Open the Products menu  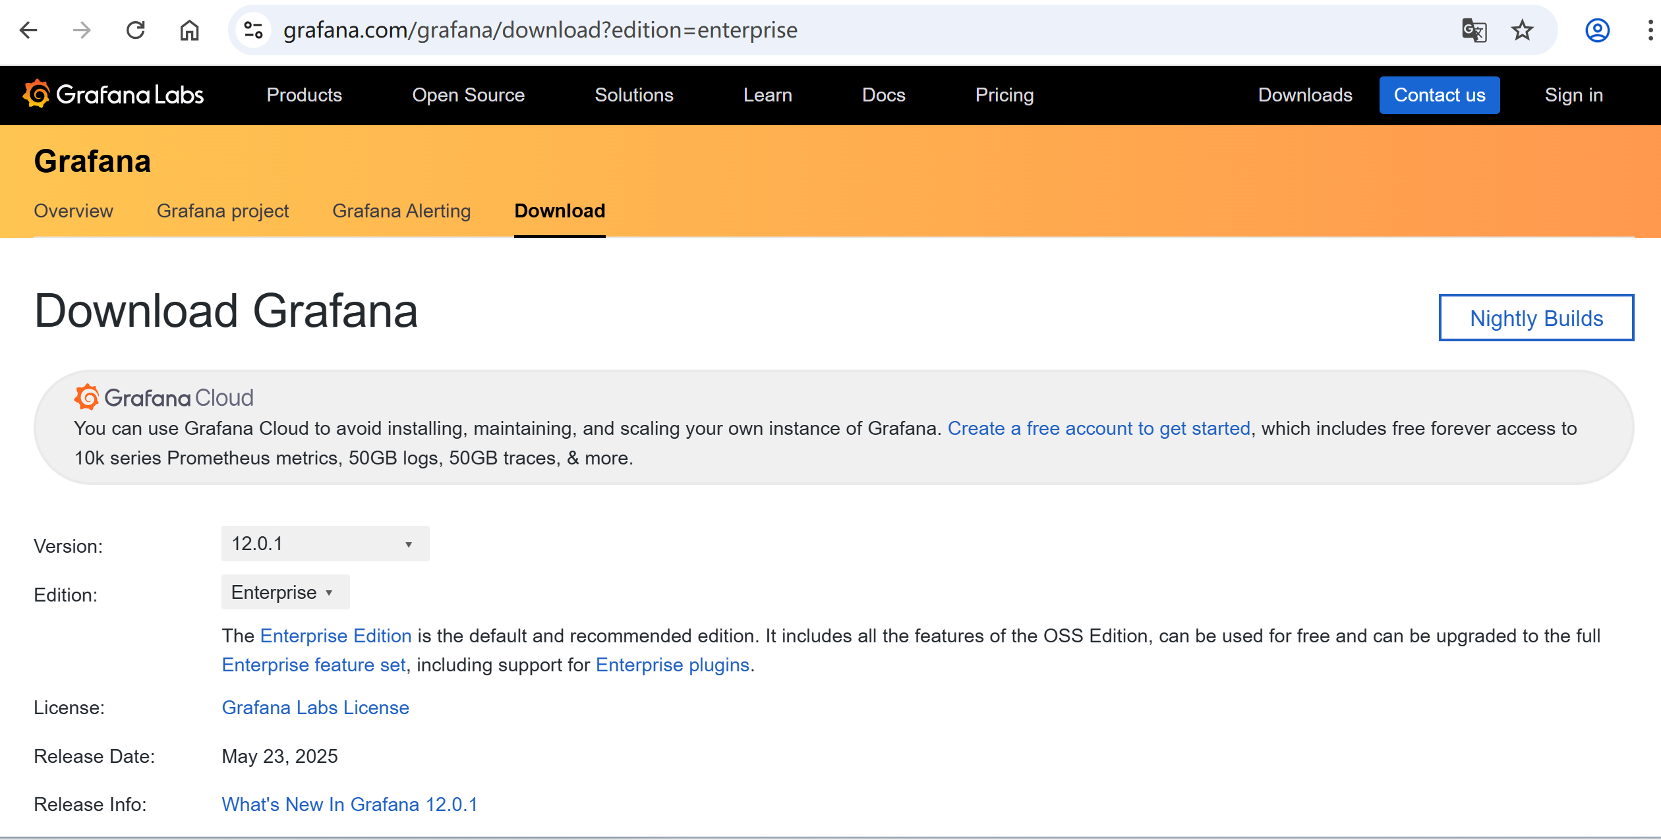[305, 95]
